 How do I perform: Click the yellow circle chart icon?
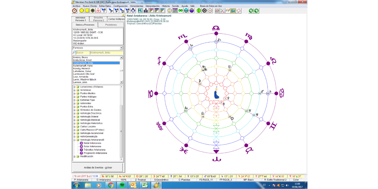[x=82, y=11]
